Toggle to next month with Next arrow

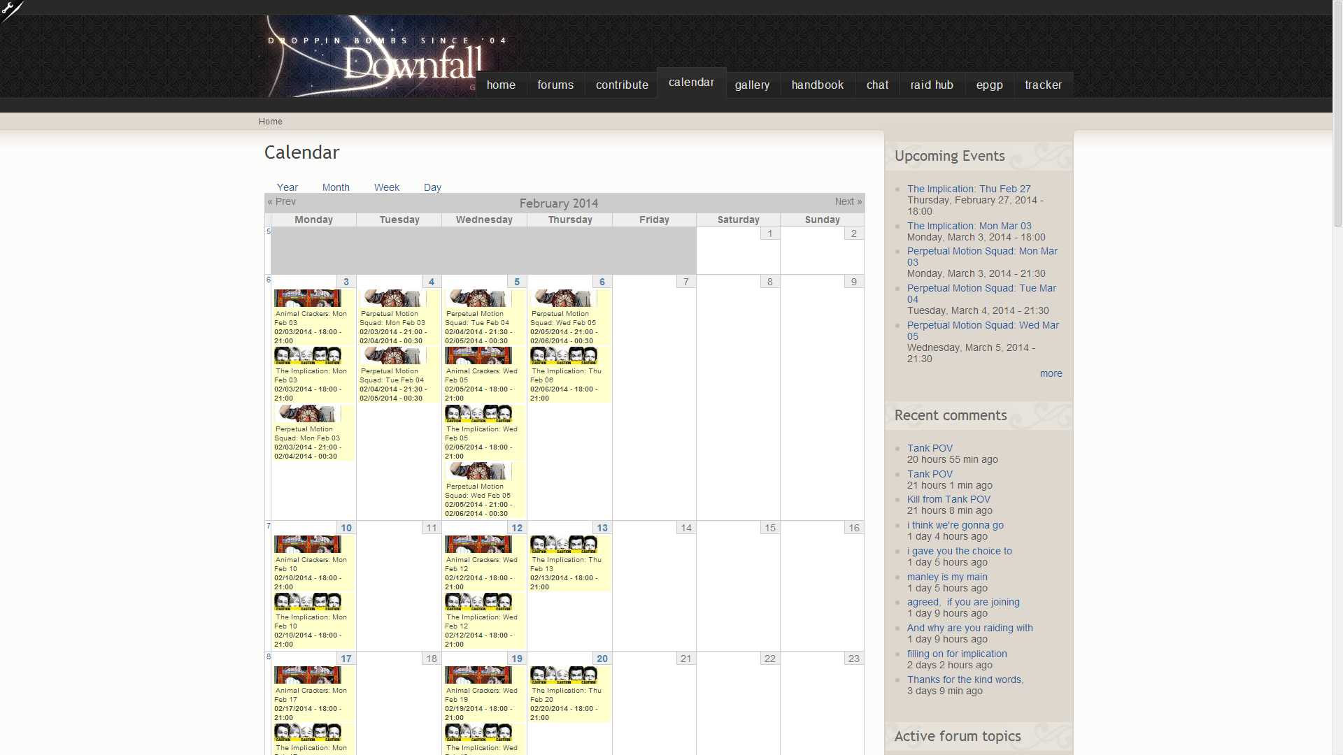(x=846, y=202)
